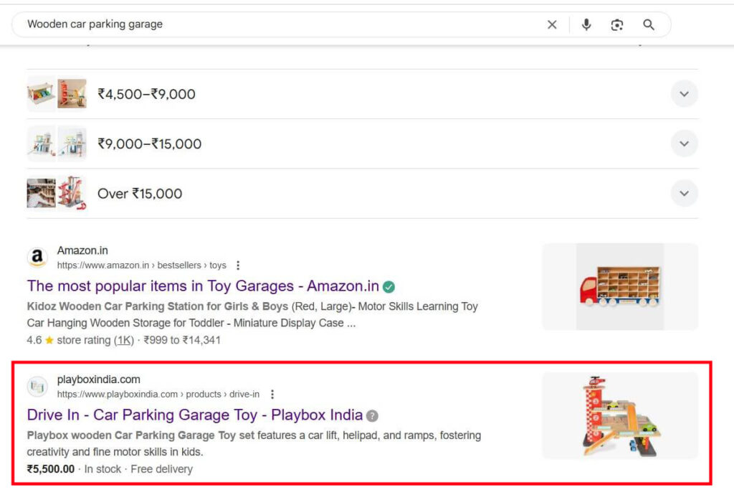734x490 pixels.
Task: Click the 'playboxindia.com' site name text
Action: (99, 380)
